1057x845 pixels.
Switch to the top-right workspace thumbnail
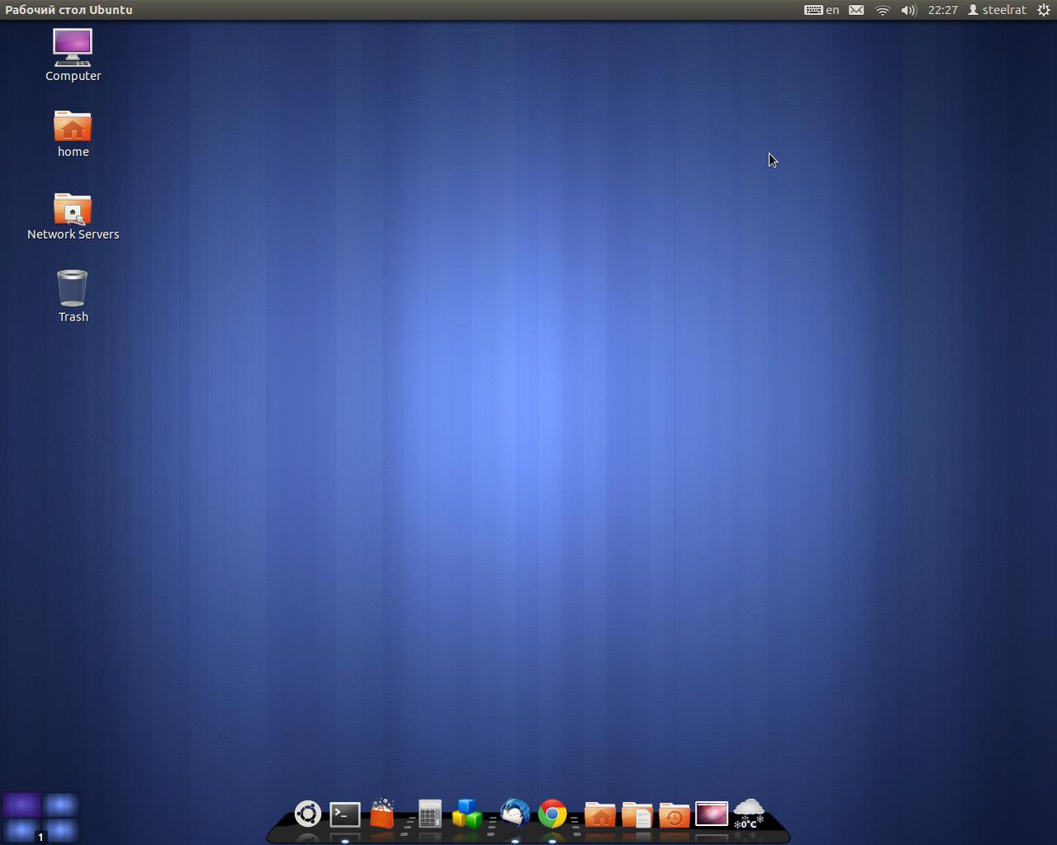click(61, 804)
